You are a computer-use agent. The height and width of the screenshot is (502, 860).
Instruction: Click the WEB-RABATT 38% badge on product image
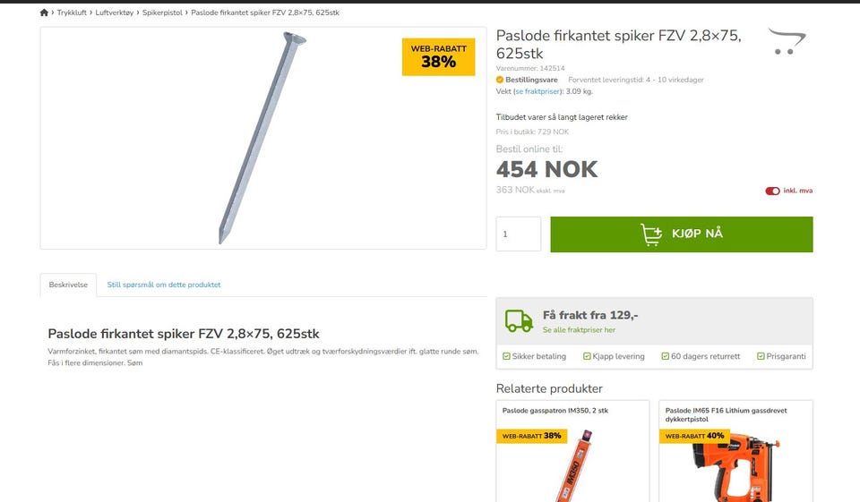pos(438,57)
